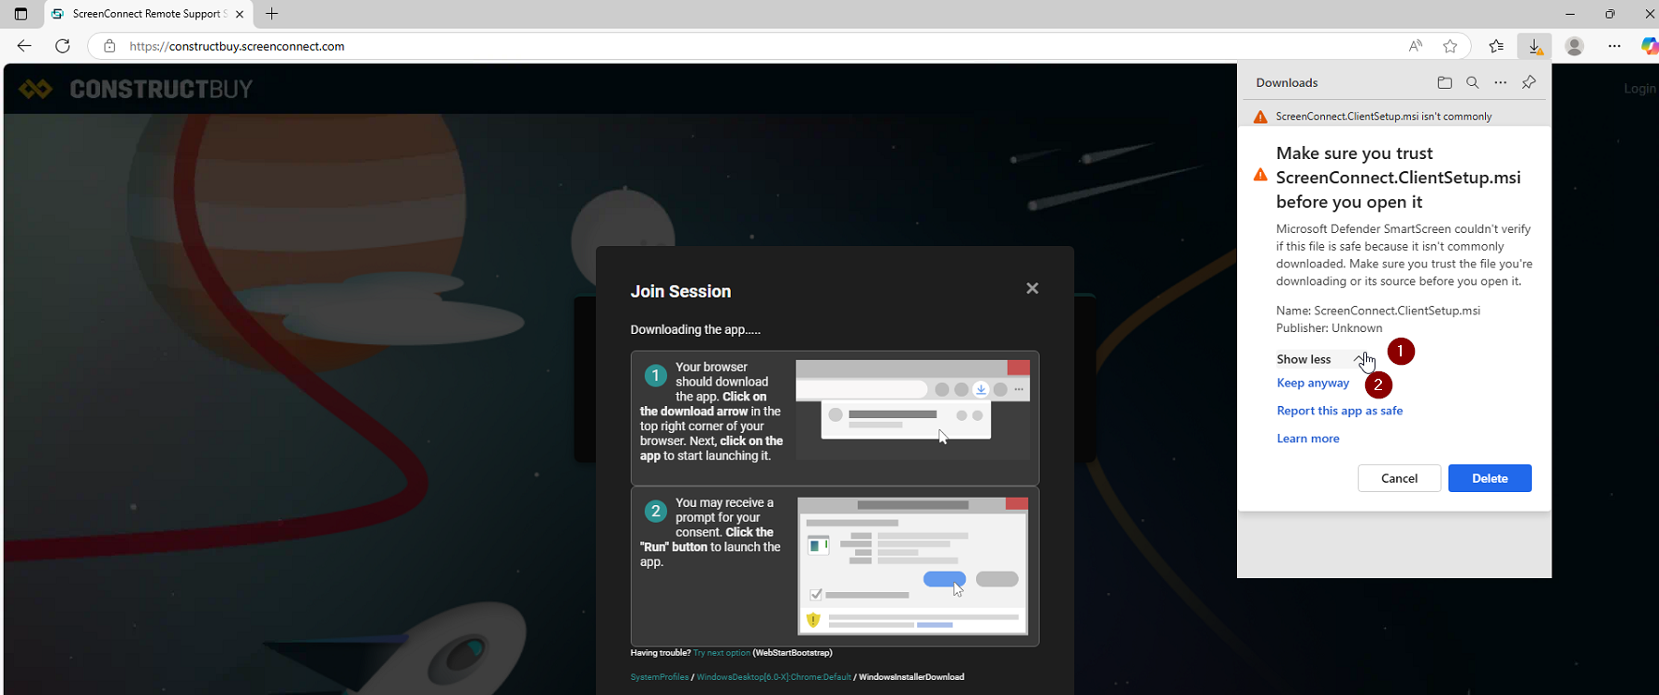Open downloads folder icon in Downloads panel
The width and height of the screenshot is (1659, 695).
pos(1445,82)
